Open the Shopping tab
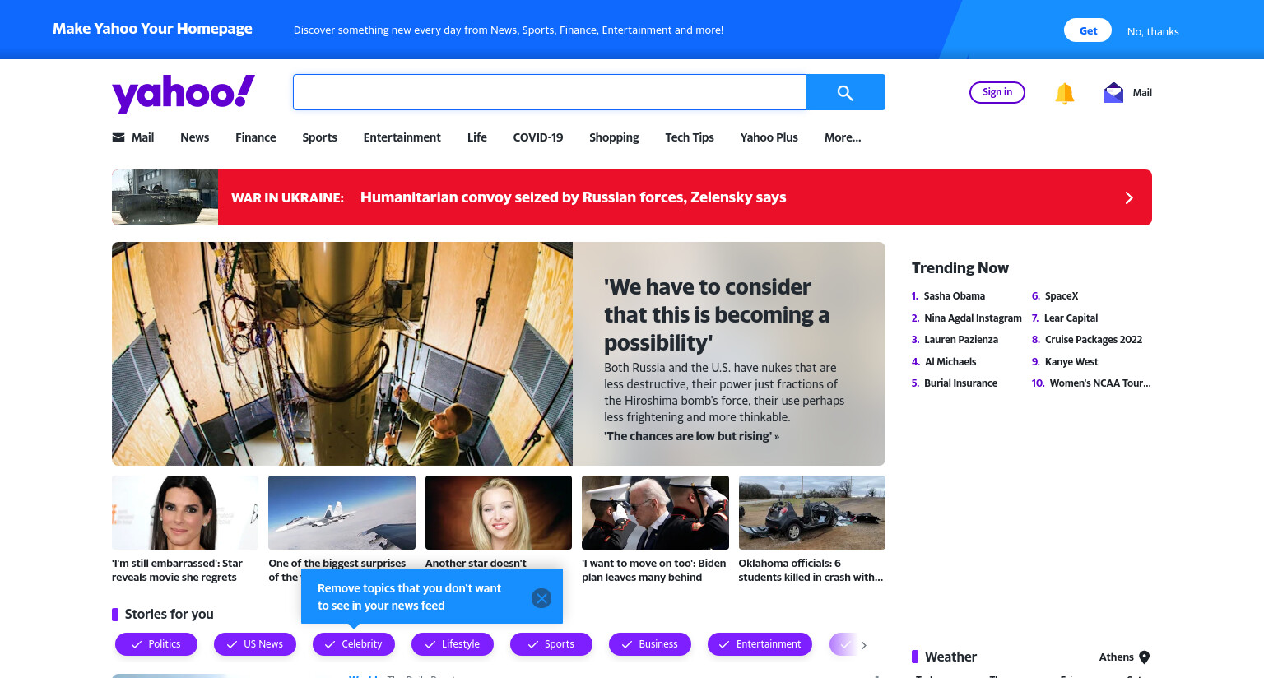The width and height of the screenshot is (1264, 678). 614,137
